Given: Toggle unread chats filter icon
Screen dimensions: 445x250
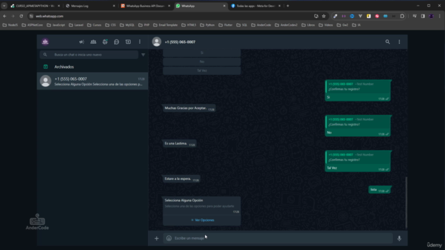Looking at the screenshot, I should pyautogui.click(x=143, y=55).
